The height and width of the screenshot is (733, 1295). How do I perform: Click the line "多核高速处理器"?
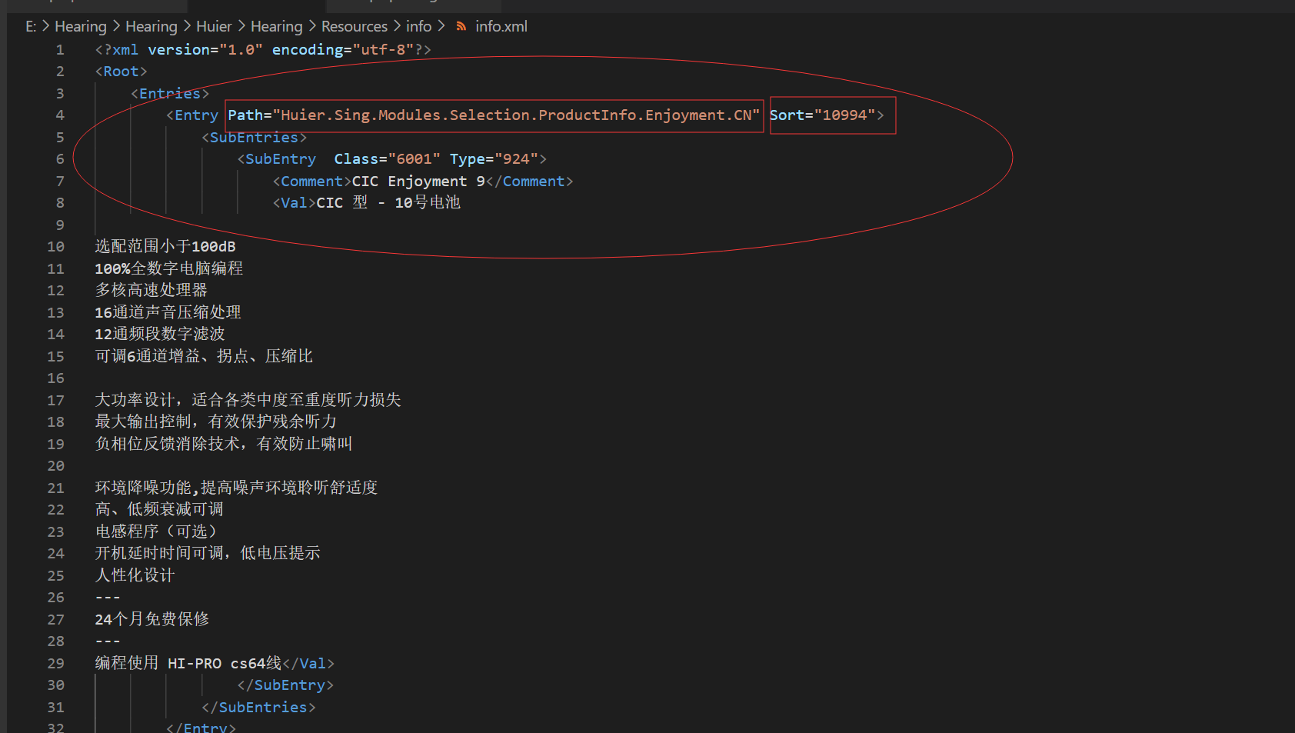(x=151, y=290)
